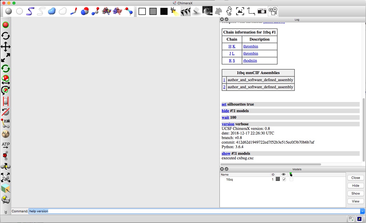This screenshot has width=366, height=223.
Task: Select the 1tbq row in Models
Action: click(230, 179)
